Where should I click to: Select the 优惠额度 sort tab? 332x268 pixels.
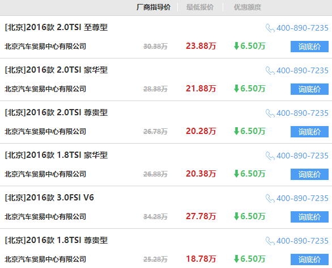pyautogui.click(x=248, y=7)
